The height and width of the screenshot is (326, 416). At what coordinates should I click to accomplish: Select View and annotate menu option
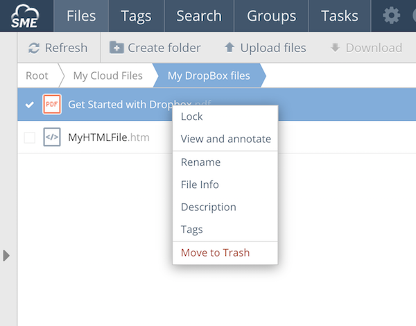pos(225,139)
